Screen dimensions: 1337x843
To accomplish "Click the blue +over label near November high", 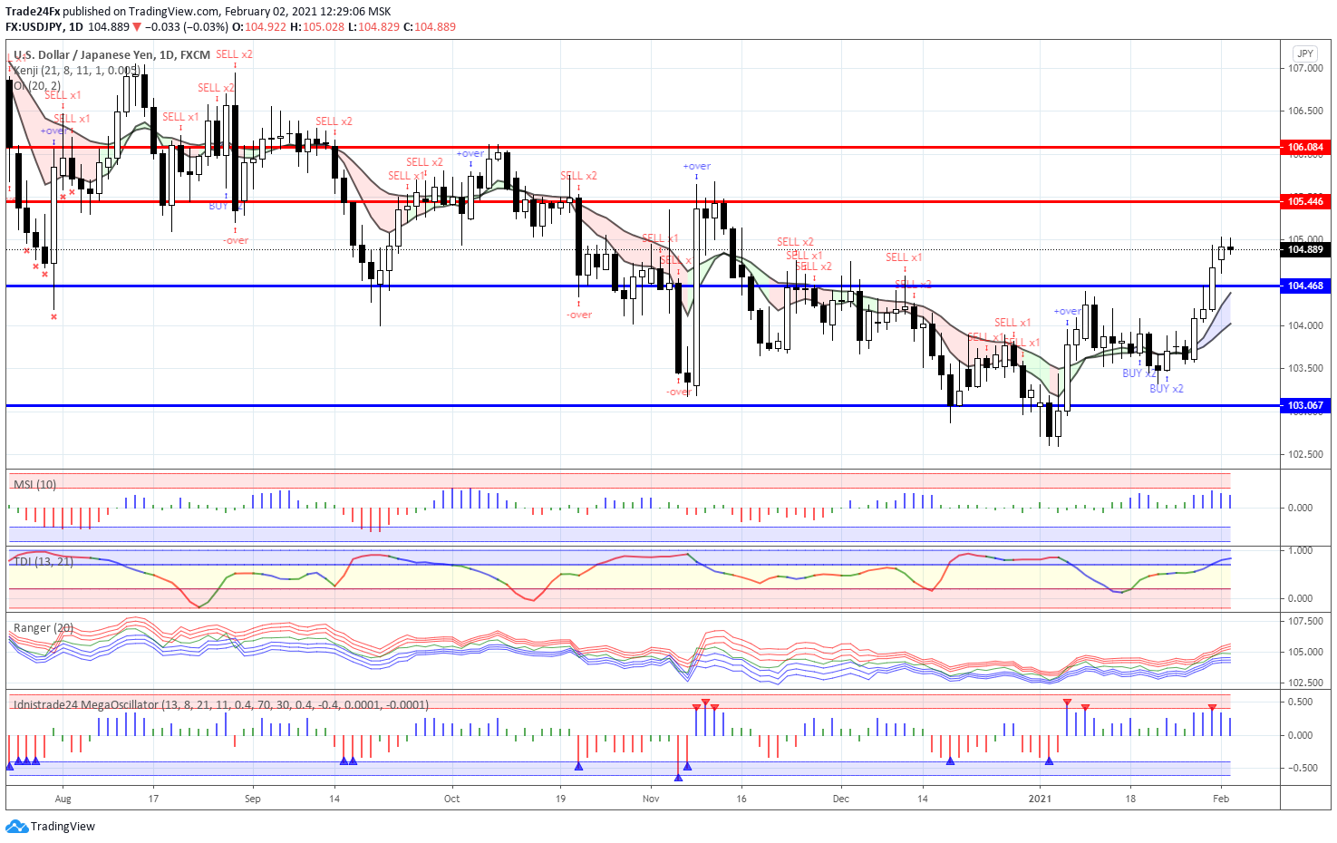I will coord(697,166).
